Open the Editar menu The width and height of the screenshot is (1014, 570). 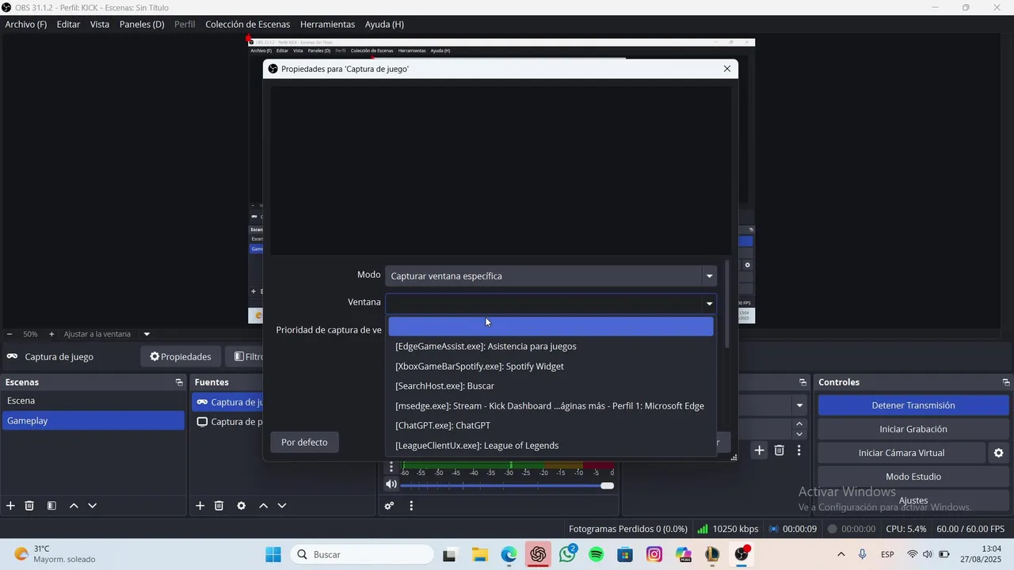pyautogui.click(x=68, y=25)
